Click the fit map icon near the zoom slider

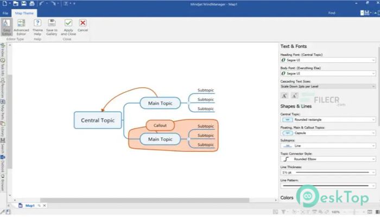coord(370,212)
